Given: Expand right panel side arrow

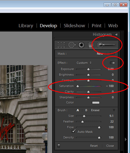Looking at the screenshot, I should [126, 139].
